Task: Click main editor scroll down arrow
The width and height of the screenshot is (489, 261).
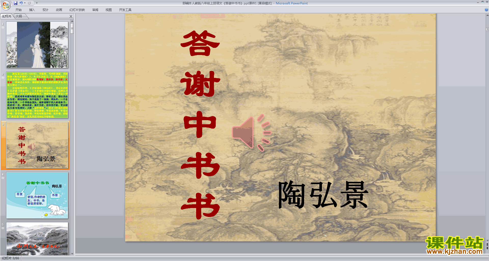Action: click(487, 240)
